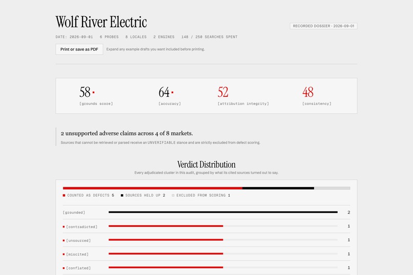Click the [accuracy] label
The width and height of the screenshot is (413, 275).
pos(170,103)
